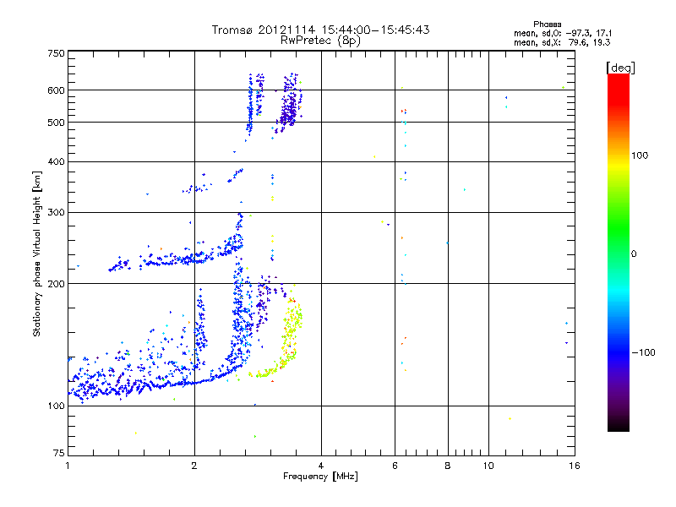Click the '100' colorbar tick label

(640, 155)
